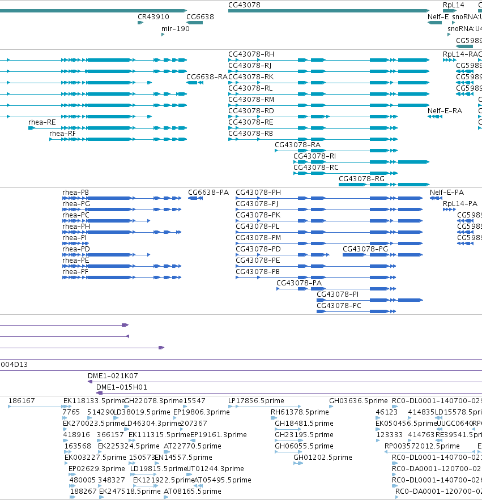Click the CG6638 gene label

200,16
